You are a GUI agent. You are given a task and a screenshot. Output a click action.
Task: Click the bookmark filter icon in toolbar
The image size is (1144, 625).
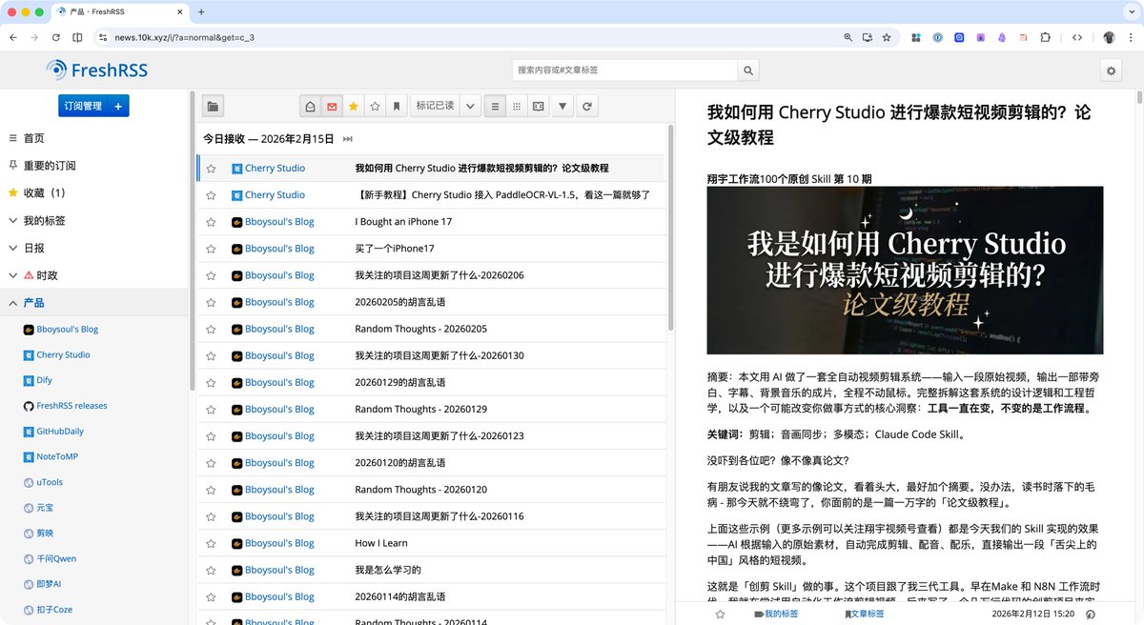pyautogui.click(x=398, y=107)
